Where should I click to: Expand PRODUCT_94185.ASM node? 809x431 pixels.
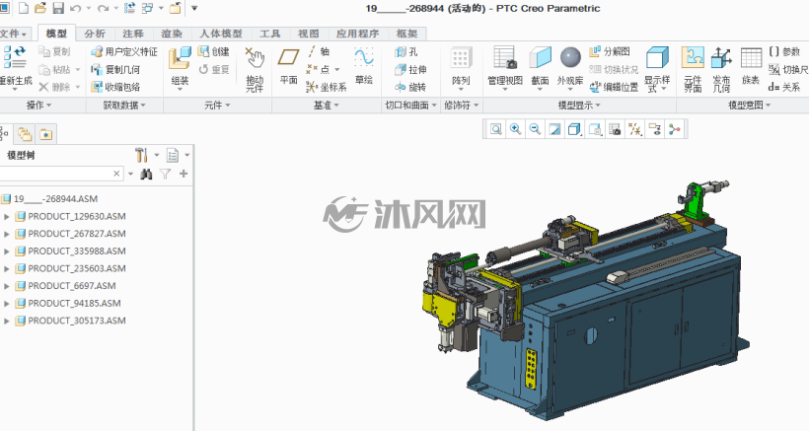7,303
